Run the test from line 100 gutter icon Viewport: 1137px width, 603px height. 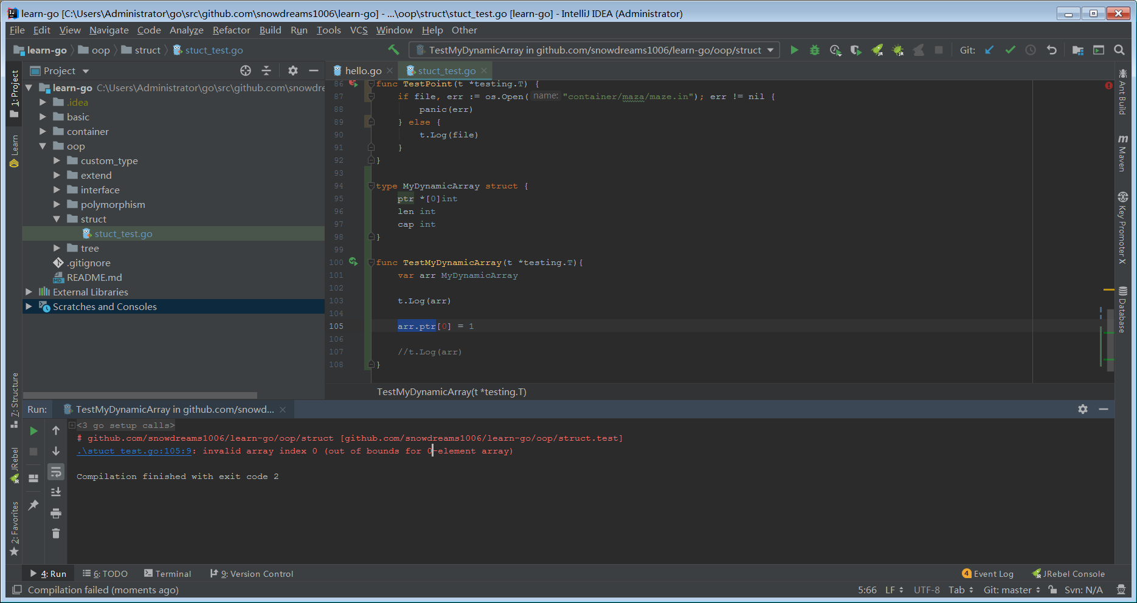pos(353,262)
